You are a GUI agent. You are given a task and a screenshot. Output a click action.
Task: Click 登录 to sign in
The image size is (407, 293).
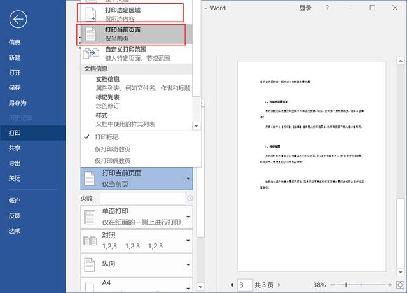[305, 8]
